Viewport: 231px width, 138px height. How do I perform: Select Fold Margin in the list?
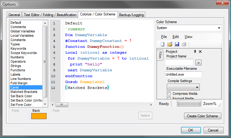coord(19,83)
